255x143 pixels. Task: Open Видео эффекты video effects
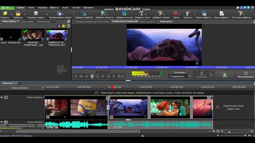(204, 14)
